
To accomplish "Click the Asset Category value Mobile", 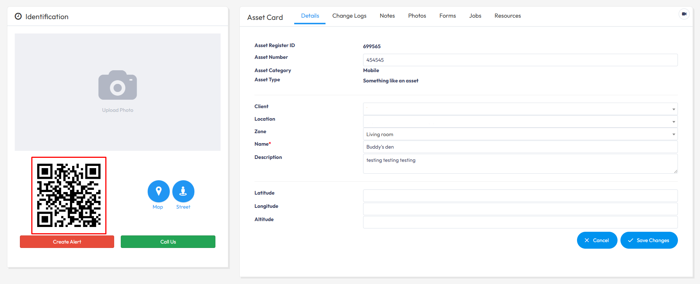I will pyautogui.click(x=371, y=70).
